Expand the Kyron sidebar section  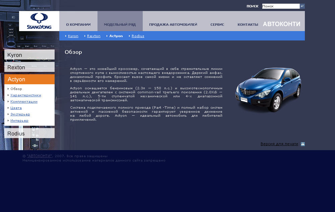pyautogui.click(x=29, y=55)
